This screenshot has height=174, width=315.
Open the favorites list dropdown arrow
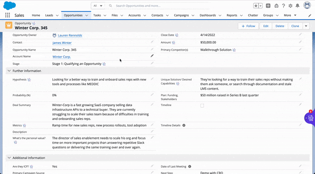(x=260, y=6)
